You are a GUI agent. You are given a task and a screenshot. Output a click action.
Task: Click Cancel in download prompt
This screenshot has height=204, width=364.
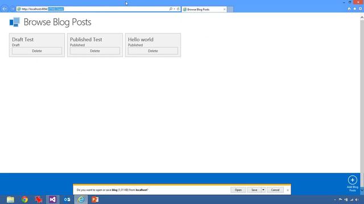tap(275, 190)
